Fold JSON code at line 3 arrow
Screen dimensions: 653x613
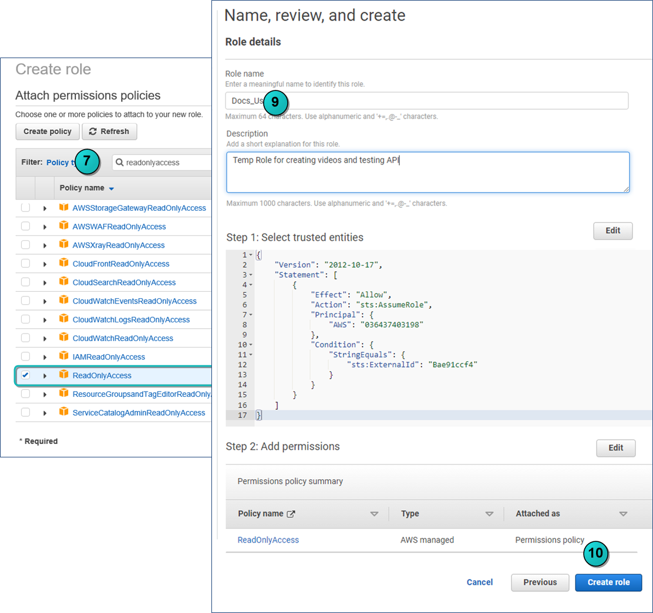[251, 275]
